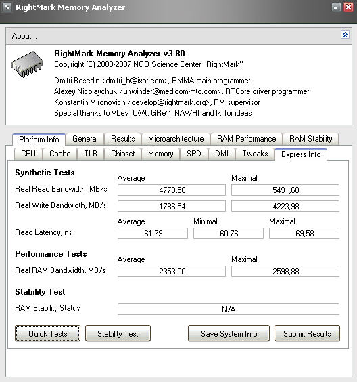357x382 pixels.
Task: Collapse the About panel with chevron
Action: tap(345, 35)
